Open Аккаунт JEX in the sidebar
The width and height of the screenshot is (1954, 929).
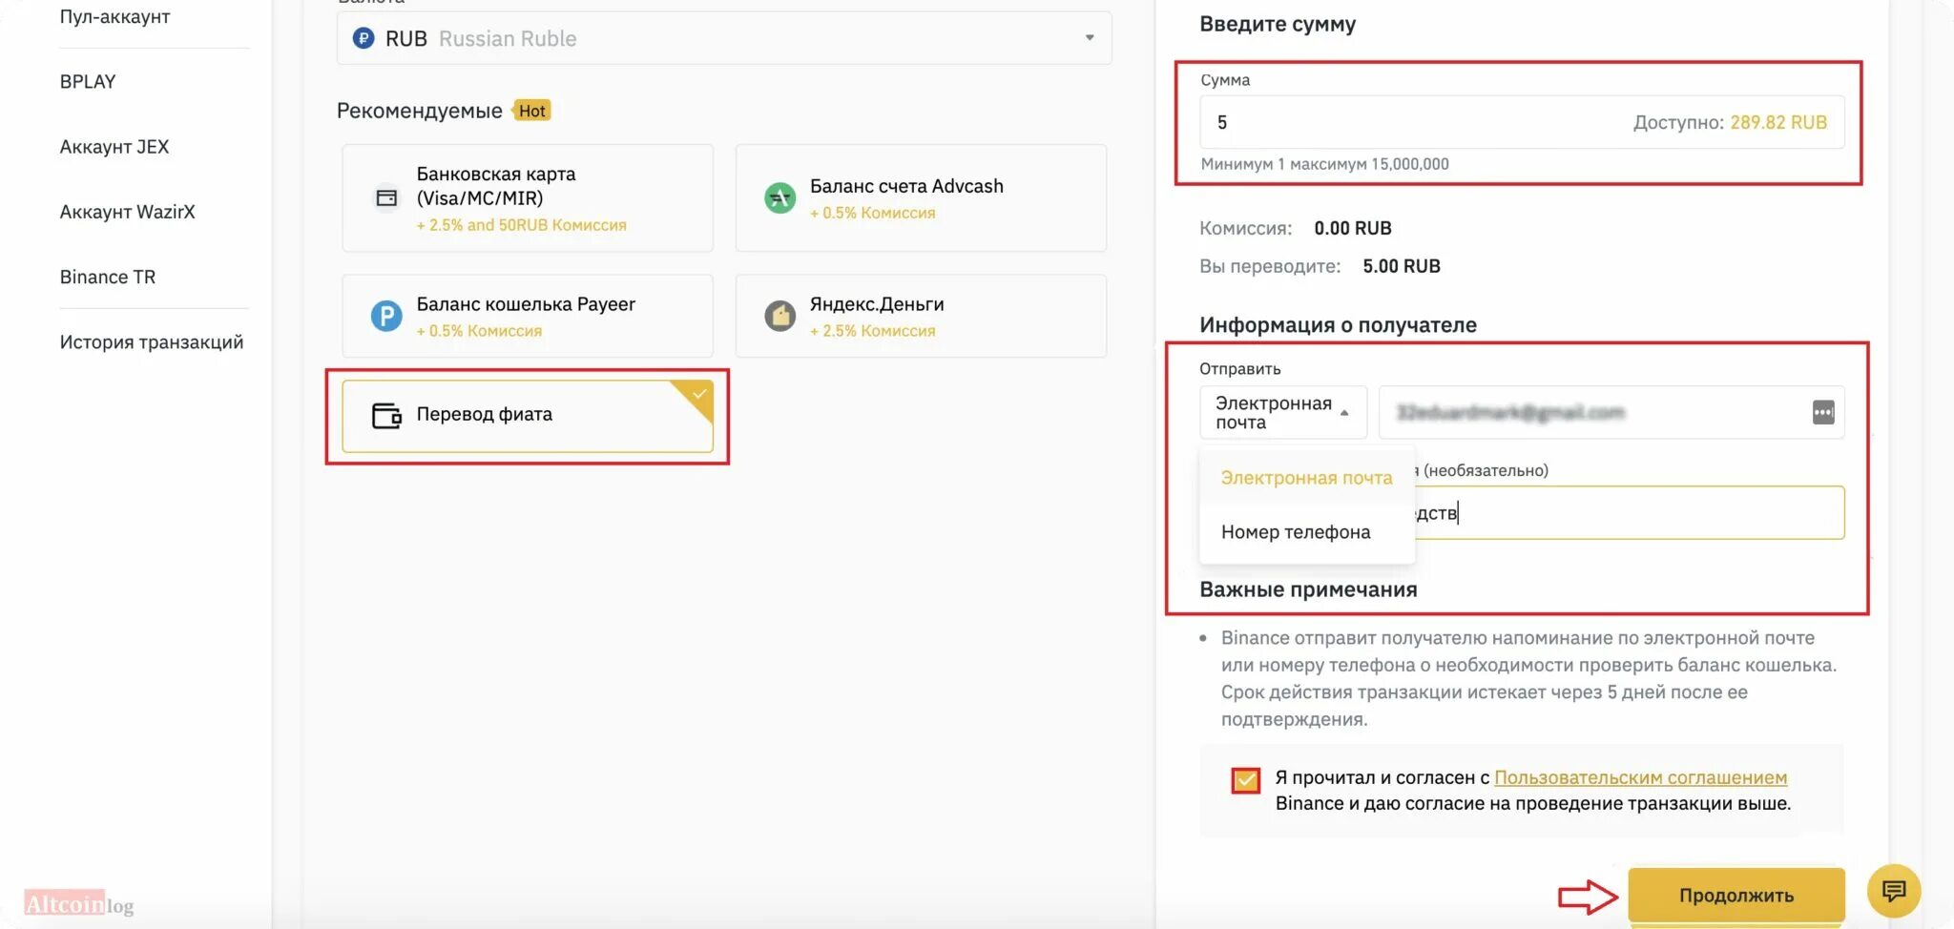click(x=114, y=147)
